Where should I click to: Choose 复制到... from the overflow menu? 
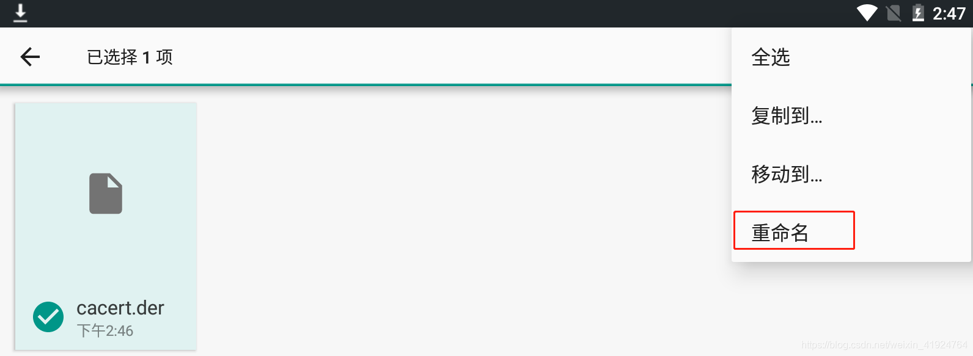851,115
